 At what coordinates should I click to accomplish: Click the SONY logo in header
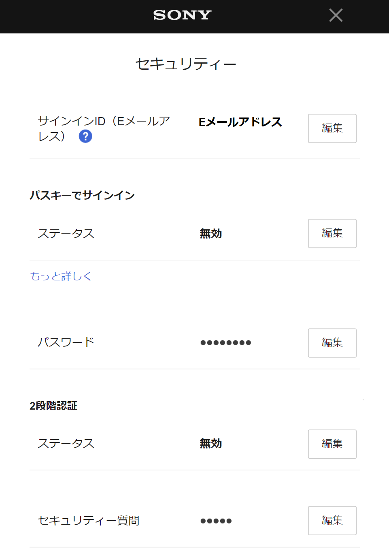coord(182,15)
